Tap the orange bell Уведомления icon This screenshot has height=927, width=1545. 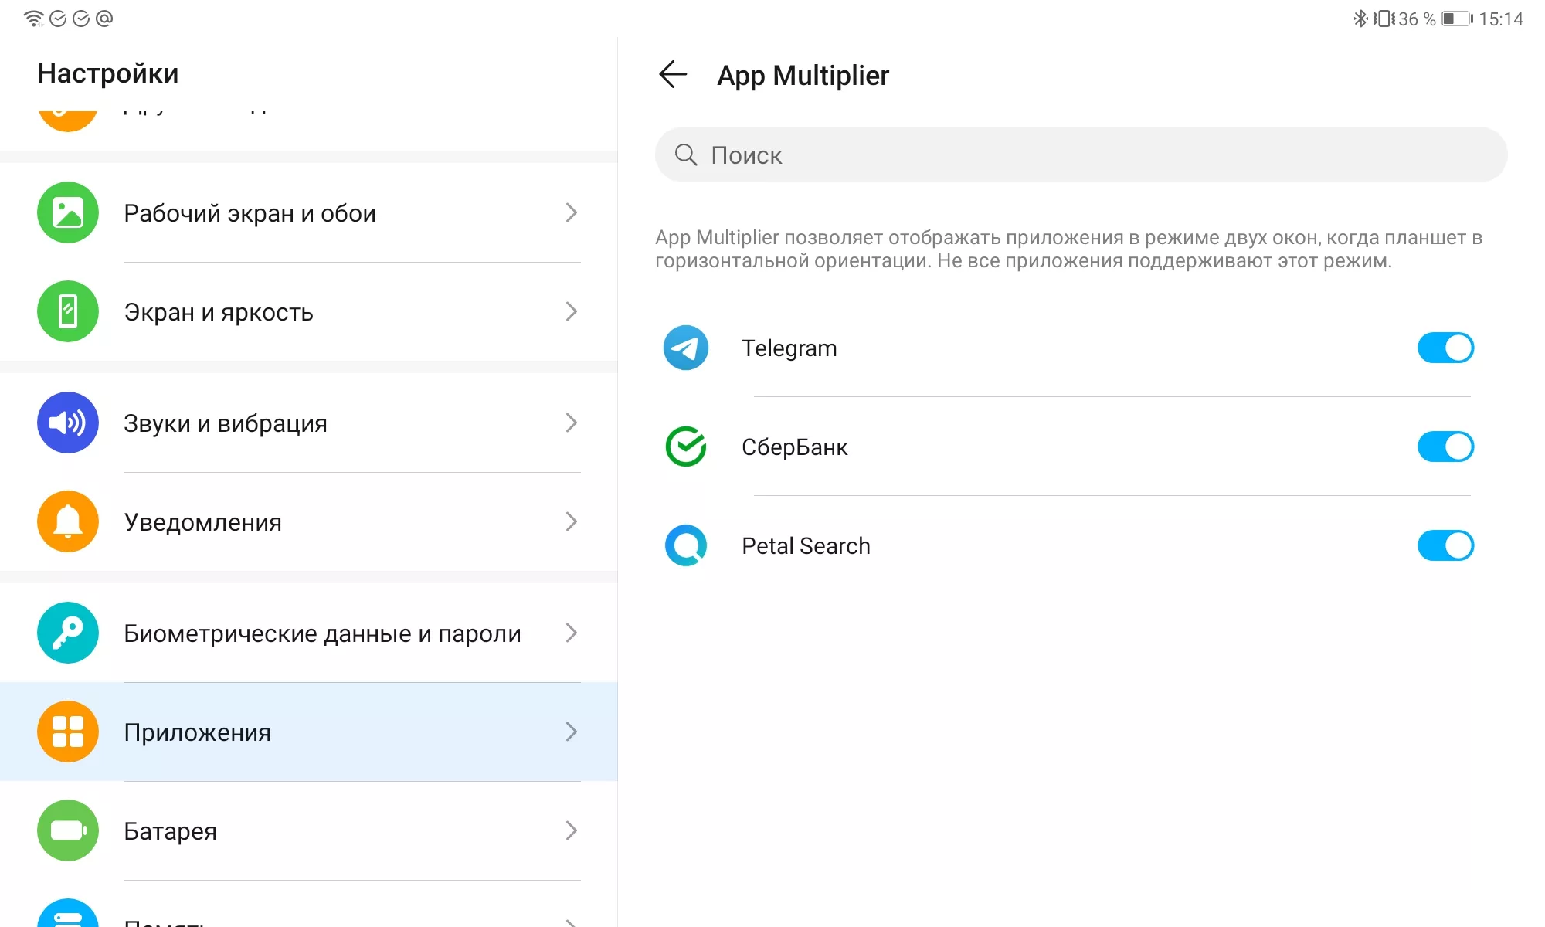[x=68, y=521]
